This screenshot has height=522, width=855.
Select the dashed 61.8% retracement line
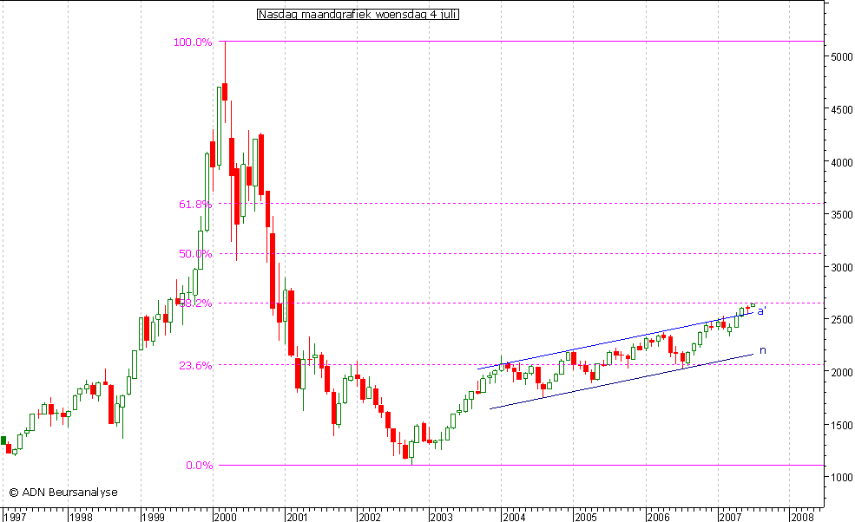click(522, 204)
